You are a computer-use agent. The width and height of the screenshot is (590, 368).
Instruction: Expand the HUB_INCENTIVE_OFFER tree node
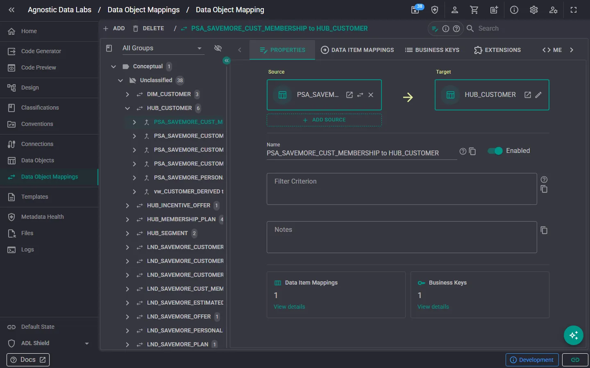[127, 205]
